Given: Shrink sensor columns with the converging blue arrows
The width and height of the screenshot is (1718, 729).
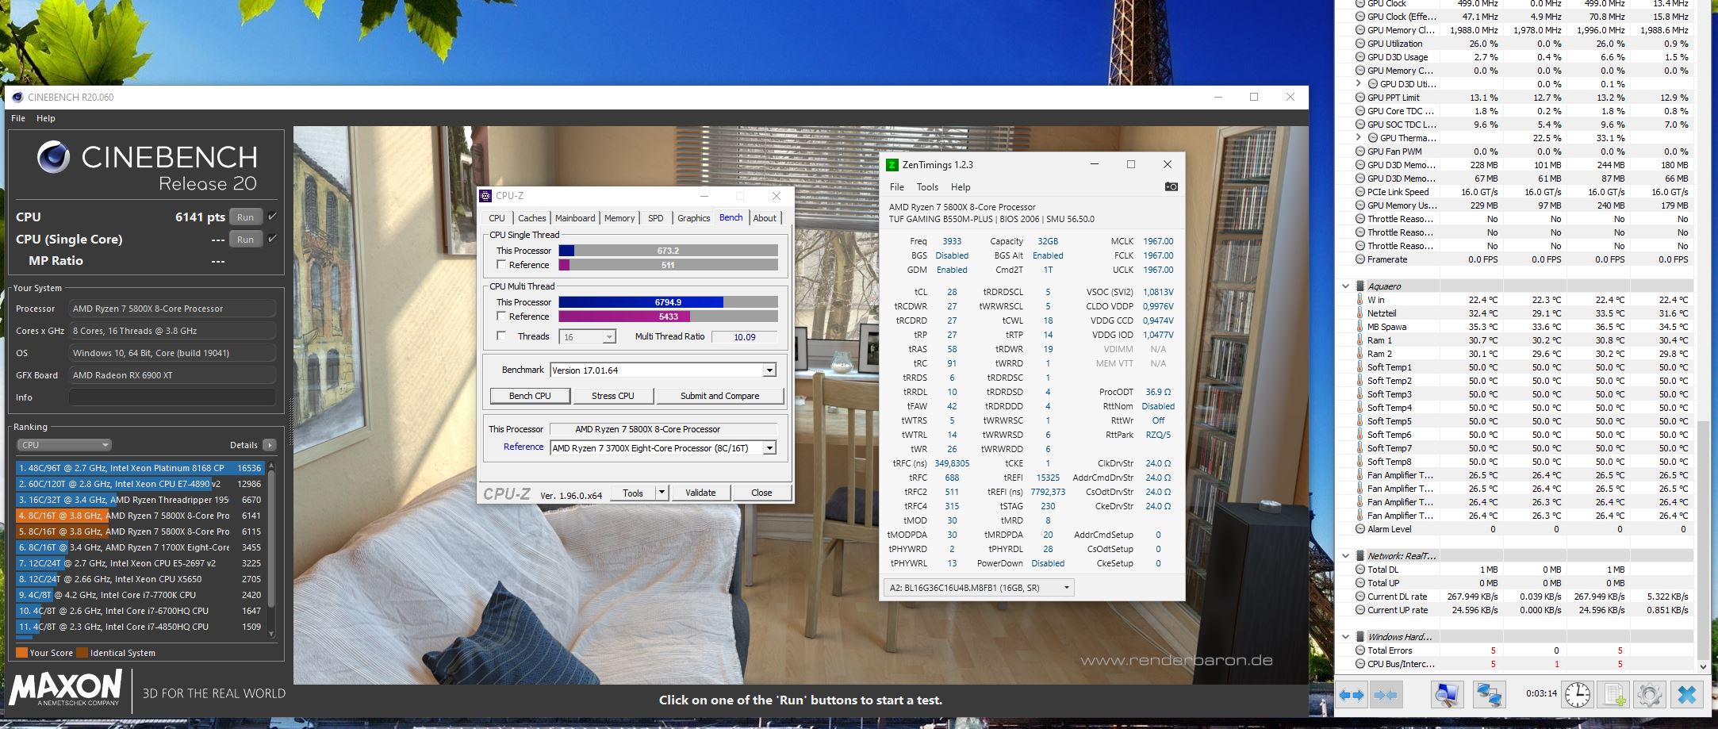Looking at the screenshot, I should tap(1385, 696).
